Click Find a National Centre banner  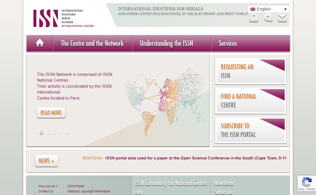(x=251, y=101)
